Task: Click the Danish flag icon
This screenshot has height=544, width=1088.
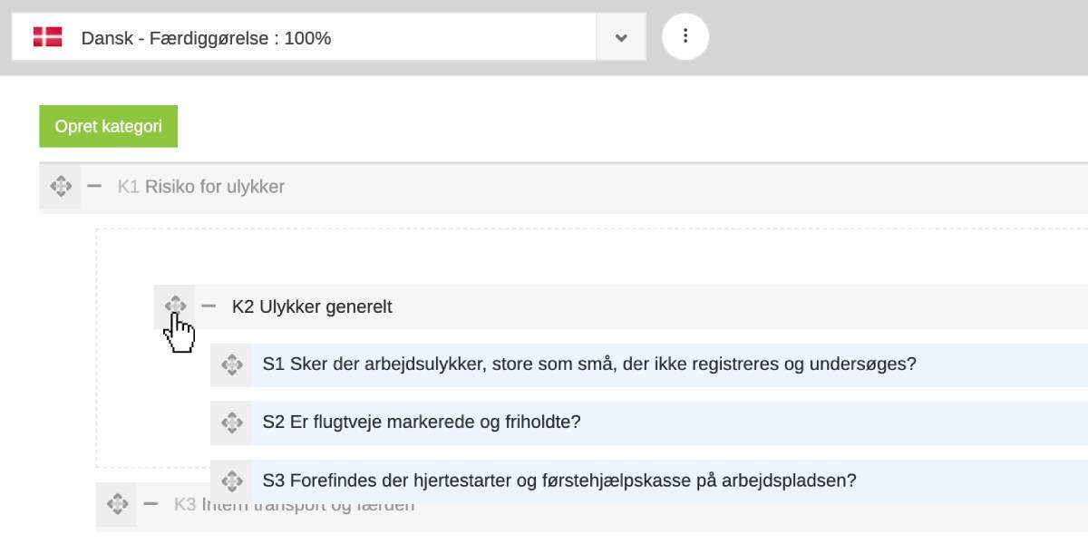Action: click(47, 38)
